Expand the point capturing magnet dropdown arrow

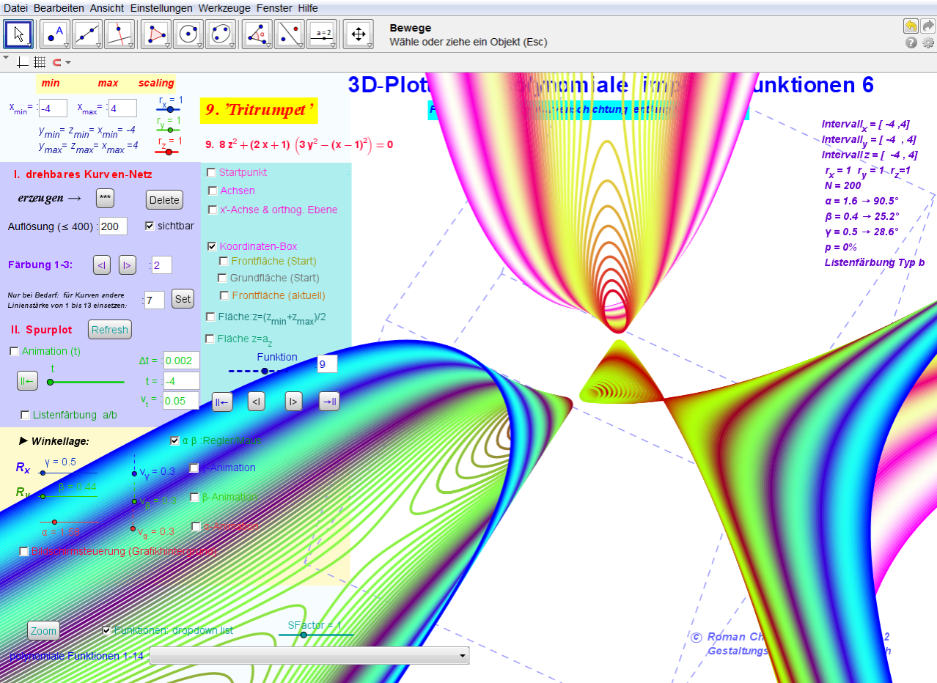pos(68,62)
